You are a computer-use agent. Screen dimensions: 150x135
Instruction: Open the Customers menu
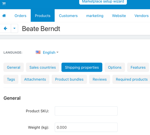click(68, 16)
